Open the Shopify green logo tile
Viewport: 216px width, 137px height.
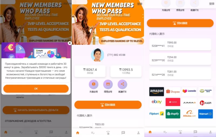(x=173, y=114)
